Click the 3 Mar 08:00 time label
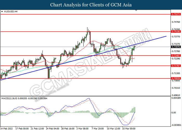The height and width of the screenshot is (130, 182). click(82, 129)
